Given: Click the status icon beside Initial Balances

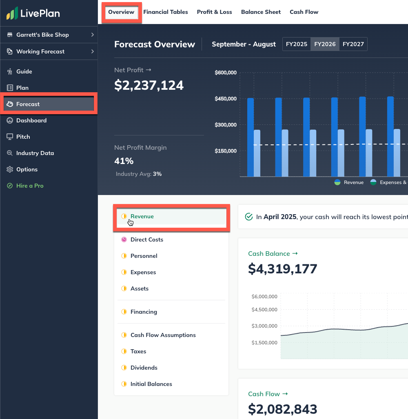Looking at the screenshot, I should 124,384.
